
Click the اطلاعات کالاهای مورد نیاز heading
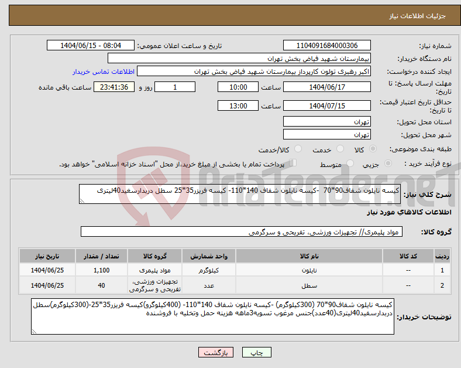tap(409, 212)
